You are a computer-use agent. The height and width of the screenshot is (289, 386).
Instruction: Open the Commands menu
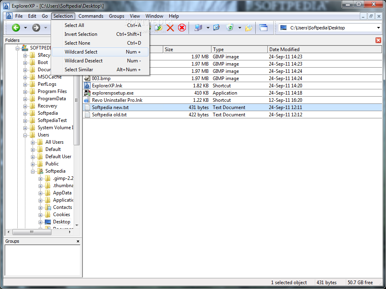(91, 16)
